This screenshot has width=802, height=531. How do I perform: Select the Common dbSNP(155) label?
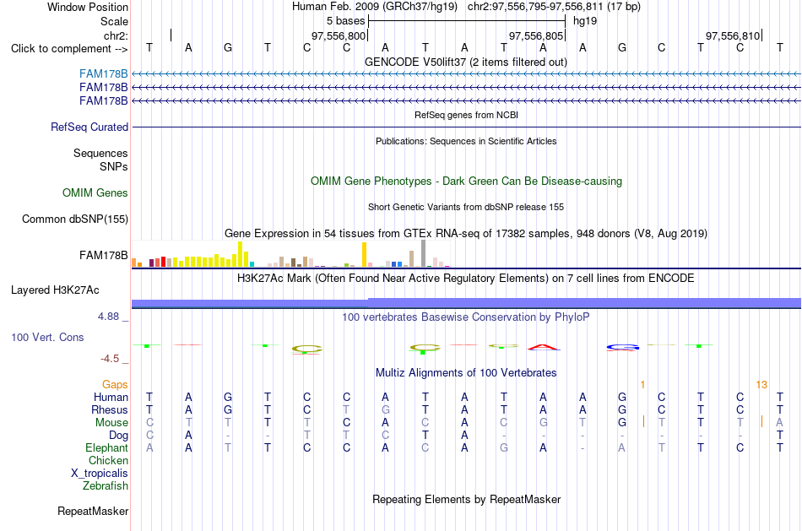point(75,219)
